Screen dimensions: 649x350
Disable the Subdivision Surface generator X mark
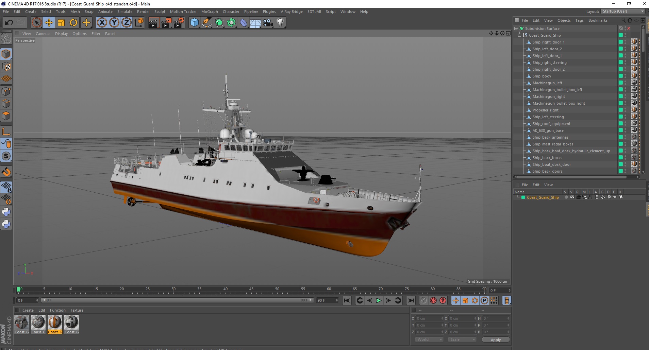coord(629,28)
